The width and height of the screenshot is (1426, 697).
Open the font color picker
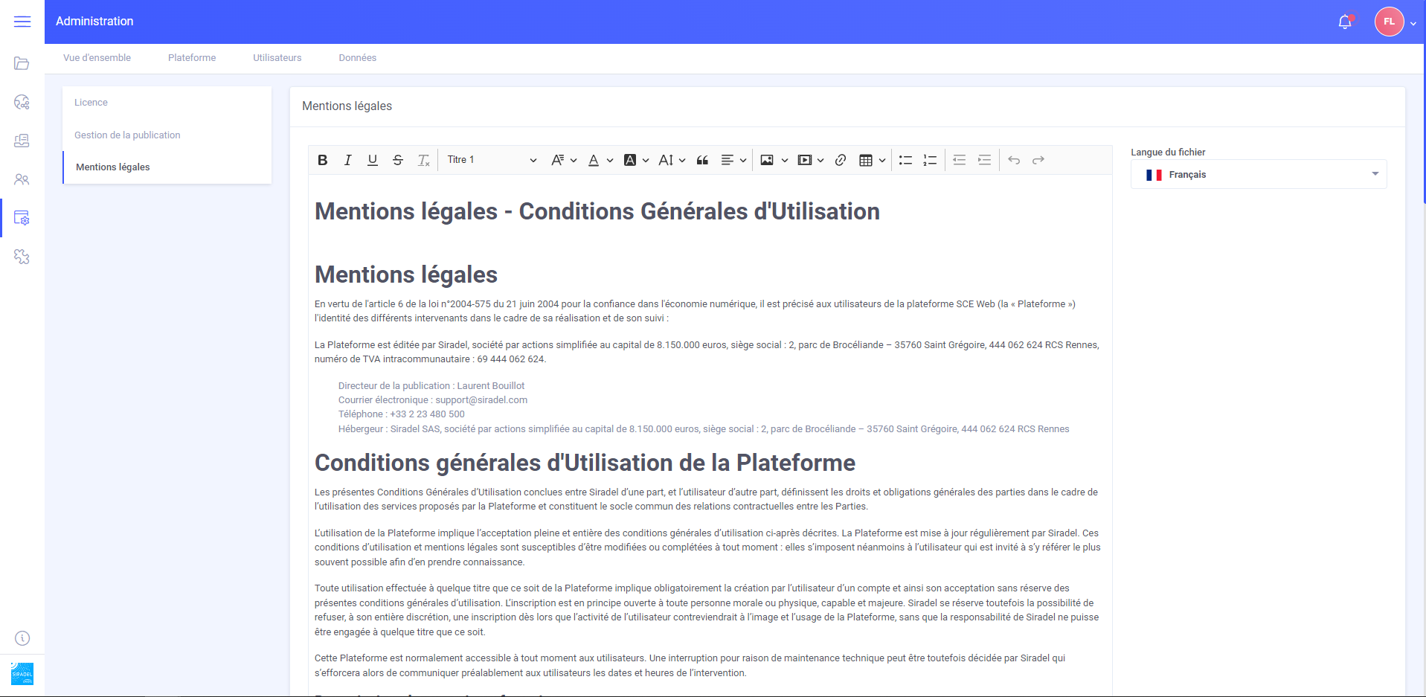point(600,160)
